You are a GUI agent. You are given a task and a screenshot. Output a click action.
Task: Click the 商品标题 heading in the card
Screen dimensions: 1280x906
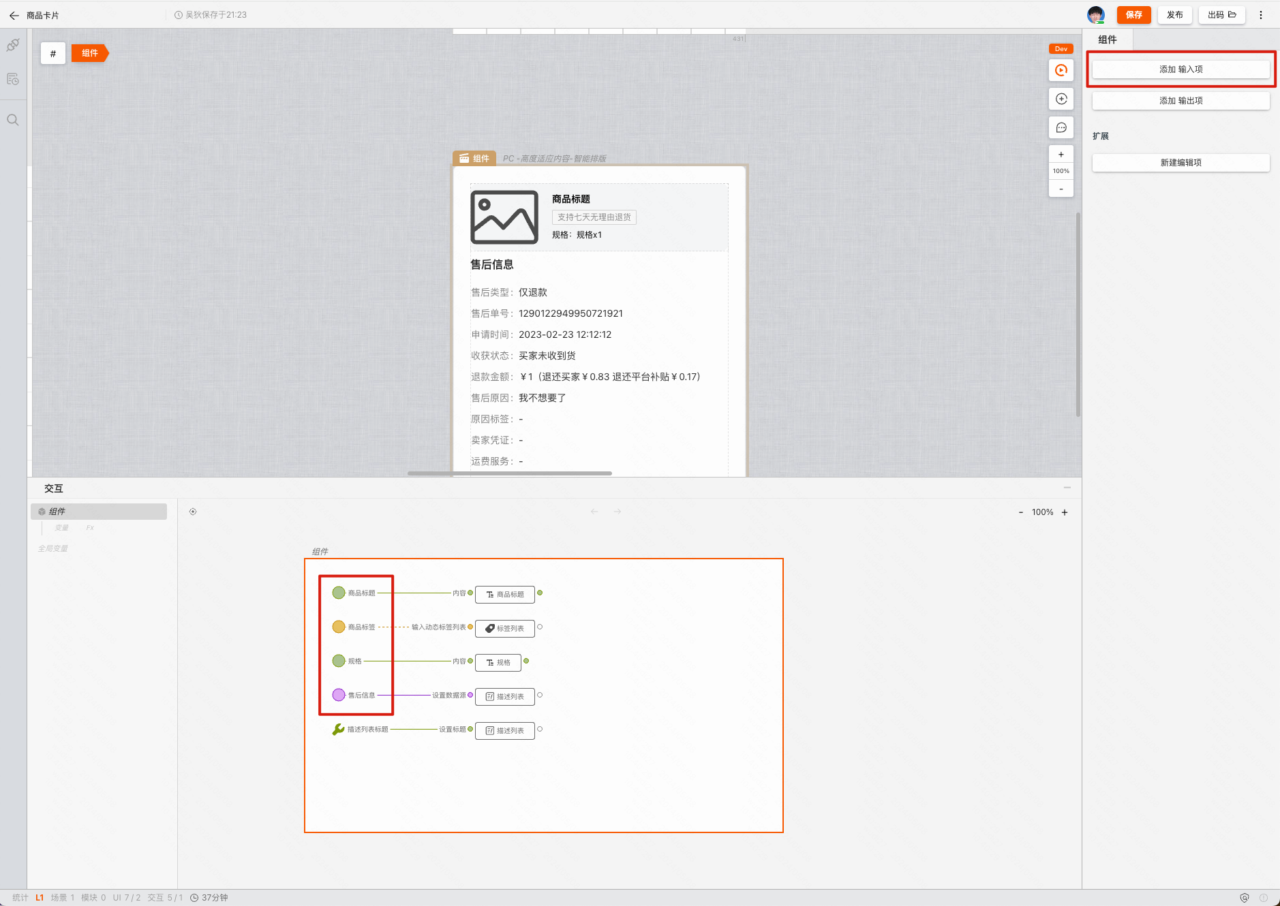coord(571,199)
